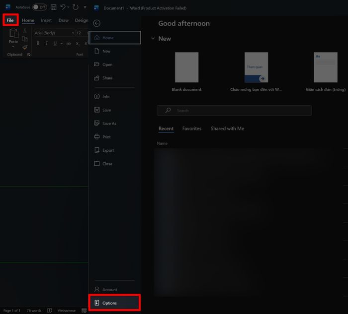Click the Save icon in title bar

pos(54,7)
